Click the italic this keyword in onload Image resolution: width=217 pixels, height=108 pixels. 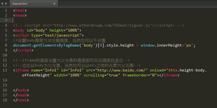173,70
